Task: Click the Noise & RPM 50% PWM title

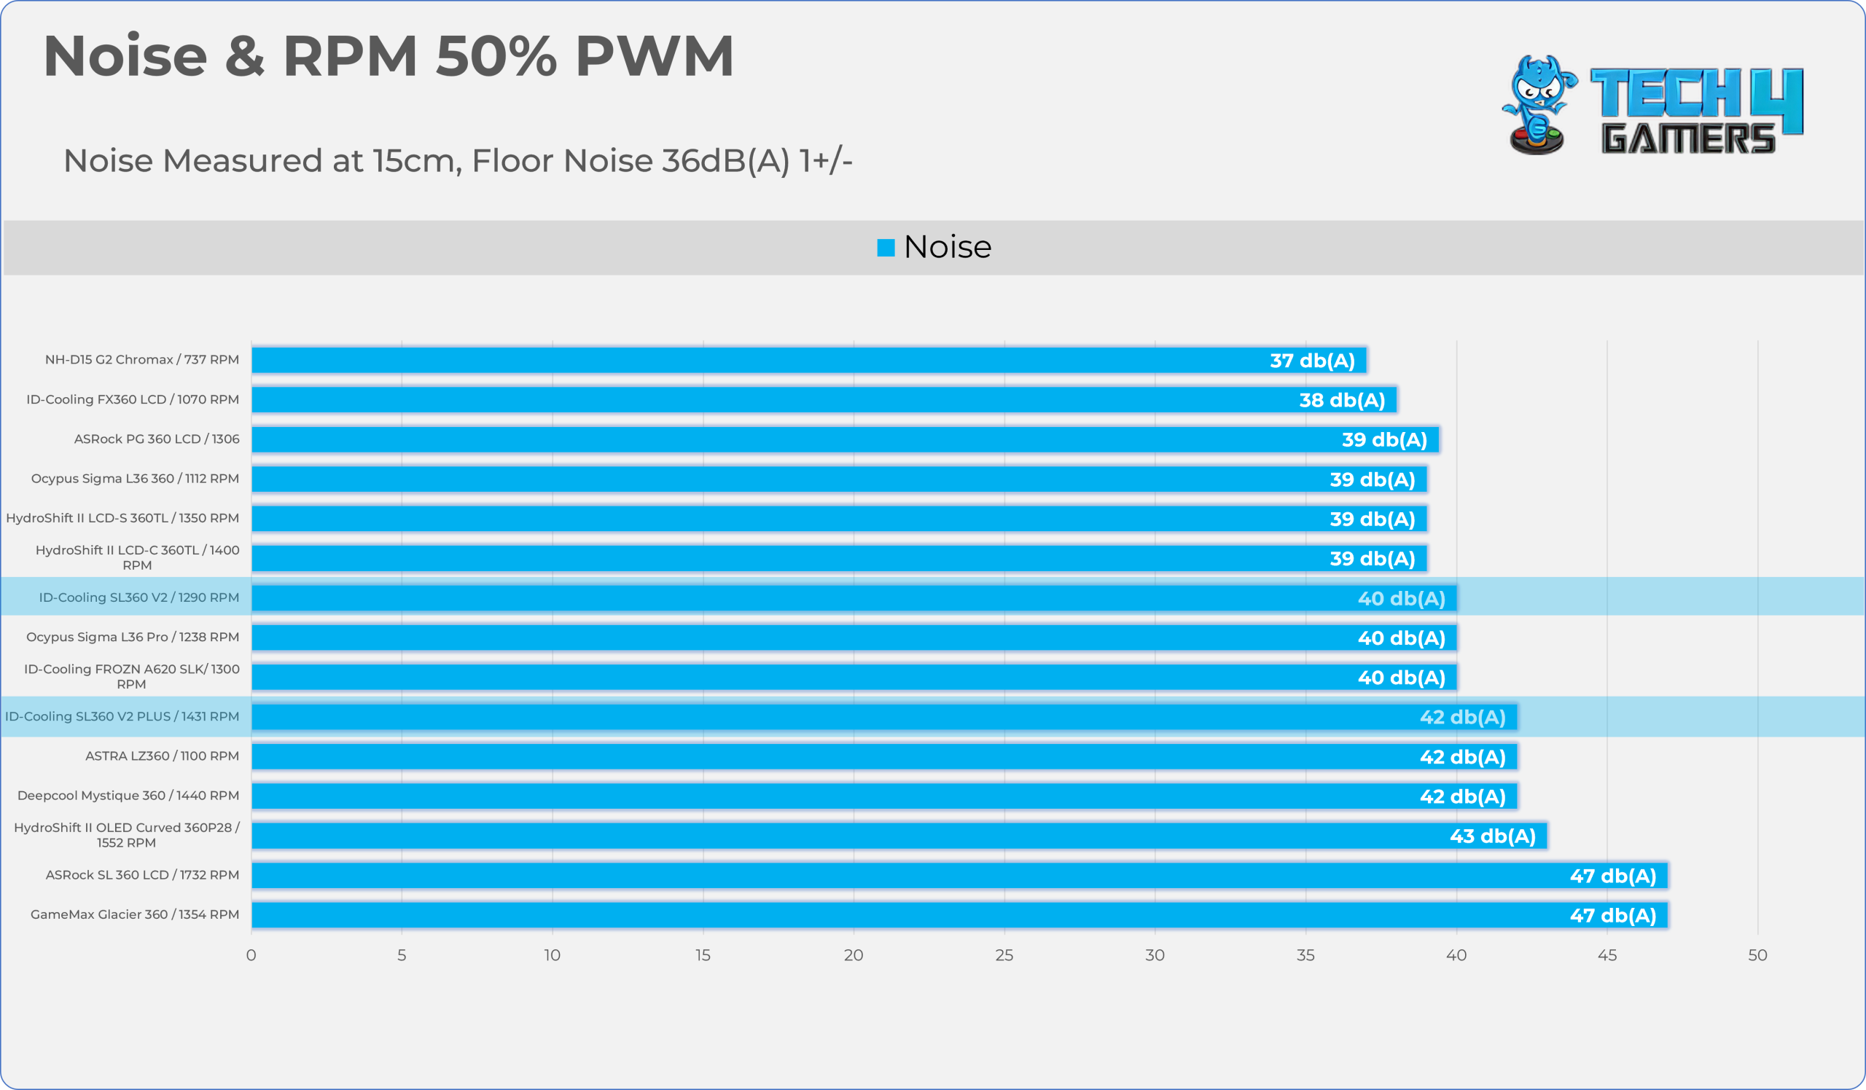Action: point(389,55)
